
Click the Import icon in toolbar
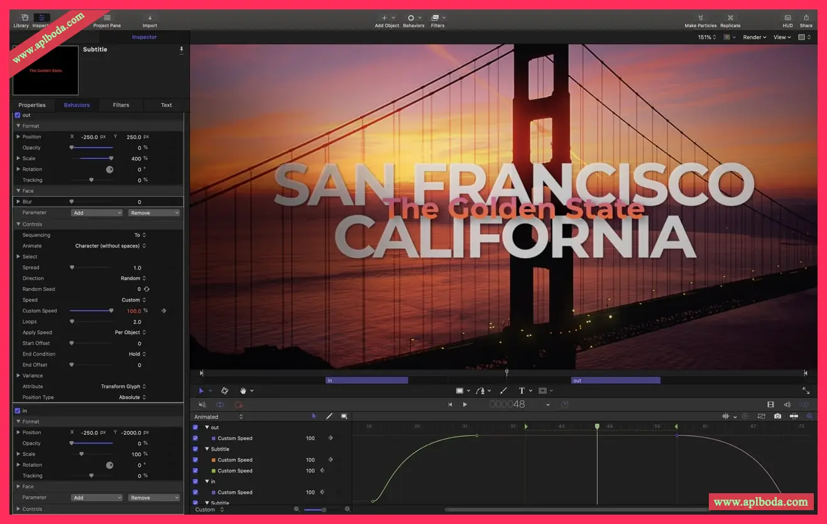pyautogui.click(x=150, y=18)
